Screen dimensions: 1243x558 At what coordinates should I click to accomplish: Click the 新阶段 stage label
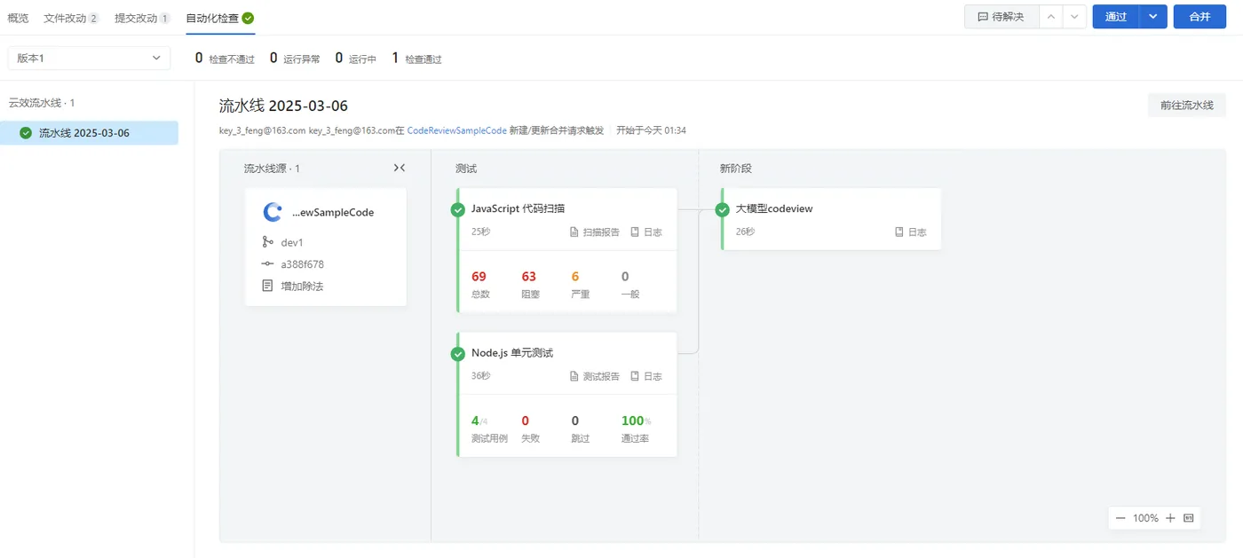736,168
